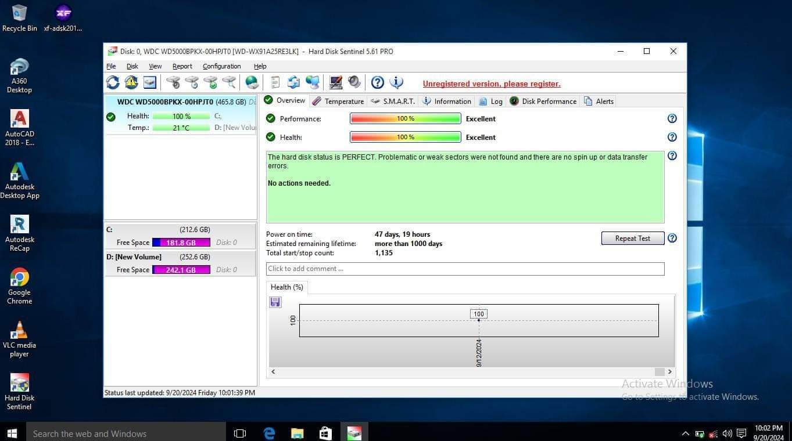The image size is (792, 441).
Task: Select the Autodesk Desktop App icon
Action: click(x=19, y=180)
